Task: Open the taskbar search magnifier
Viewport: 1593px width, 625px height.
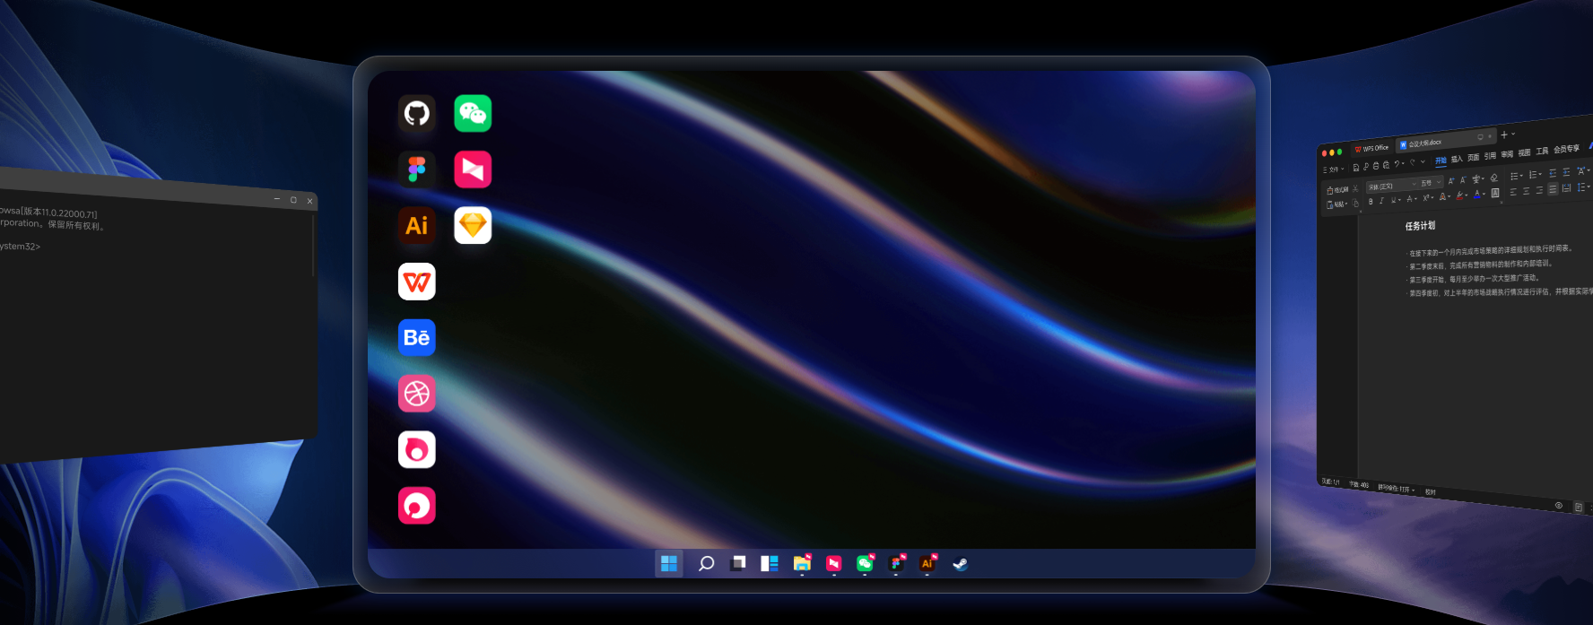Action: click(x=706, y=563)
